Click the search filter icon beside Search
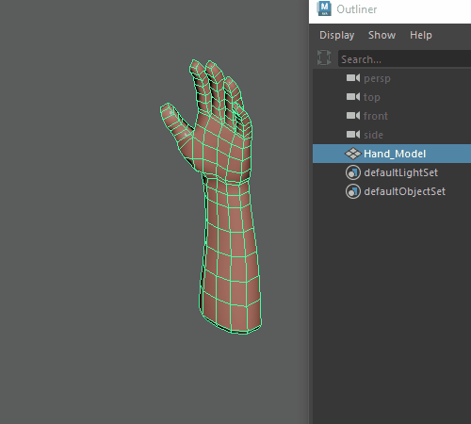471x424 pixels. click(x=324, y=57)
